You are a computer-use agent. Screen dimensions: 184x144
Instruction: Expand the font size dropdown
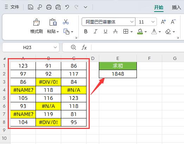(x=153, y=22)
